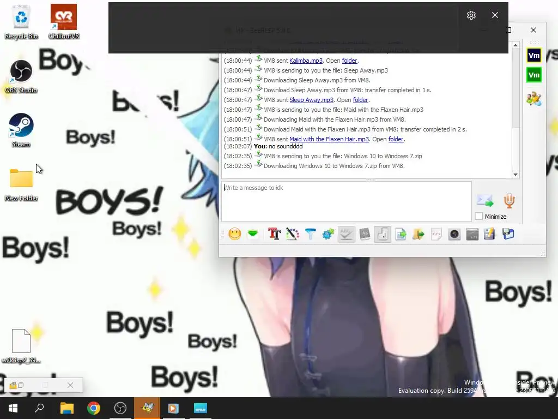Open the chat font (TT) settings

[x=275, y=234]
